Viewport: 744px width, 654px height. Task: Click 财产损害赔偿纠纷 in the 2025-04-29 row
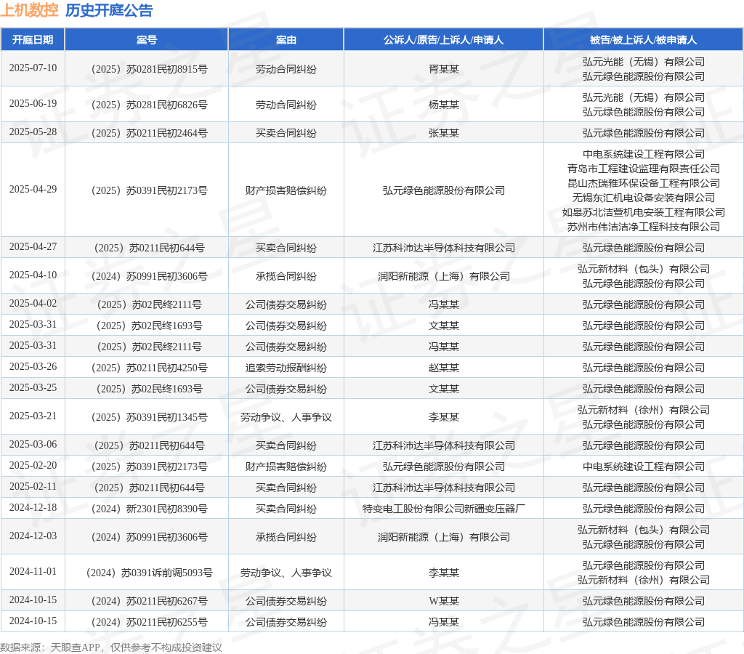point(286,191)
